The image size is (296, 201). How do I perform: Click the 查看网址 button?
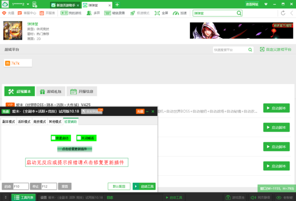click(252, 4)
